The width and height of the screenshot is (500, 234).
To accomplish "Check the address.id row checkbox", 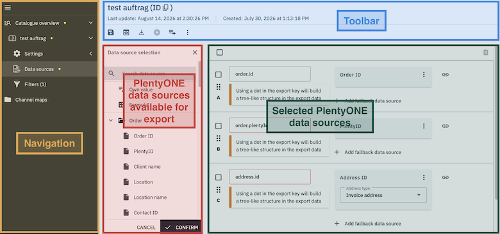I will (x=219, y=177).
